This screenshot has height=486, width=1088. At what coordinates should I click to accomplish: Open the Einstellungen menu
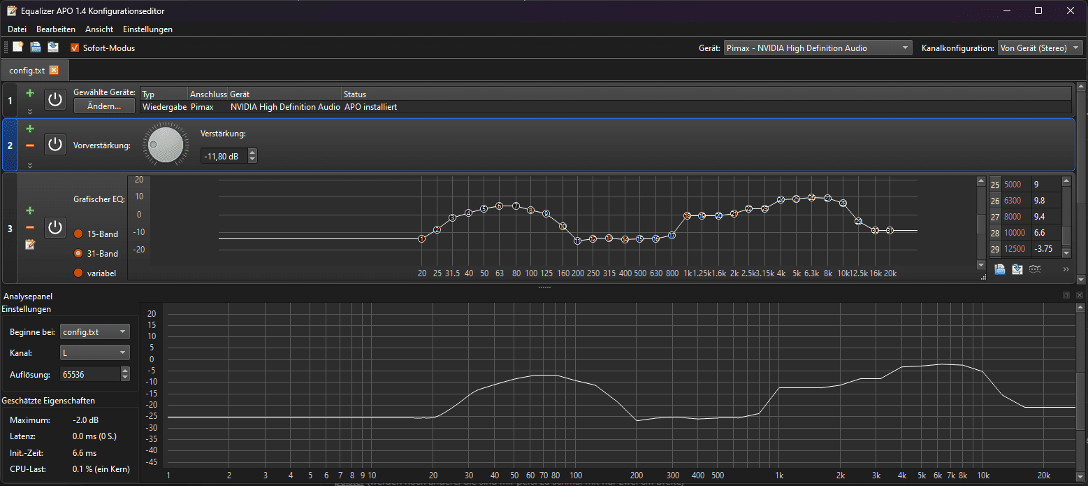pos(147,29)
